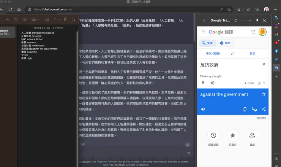Go to the browser home page

pos(19,10)
